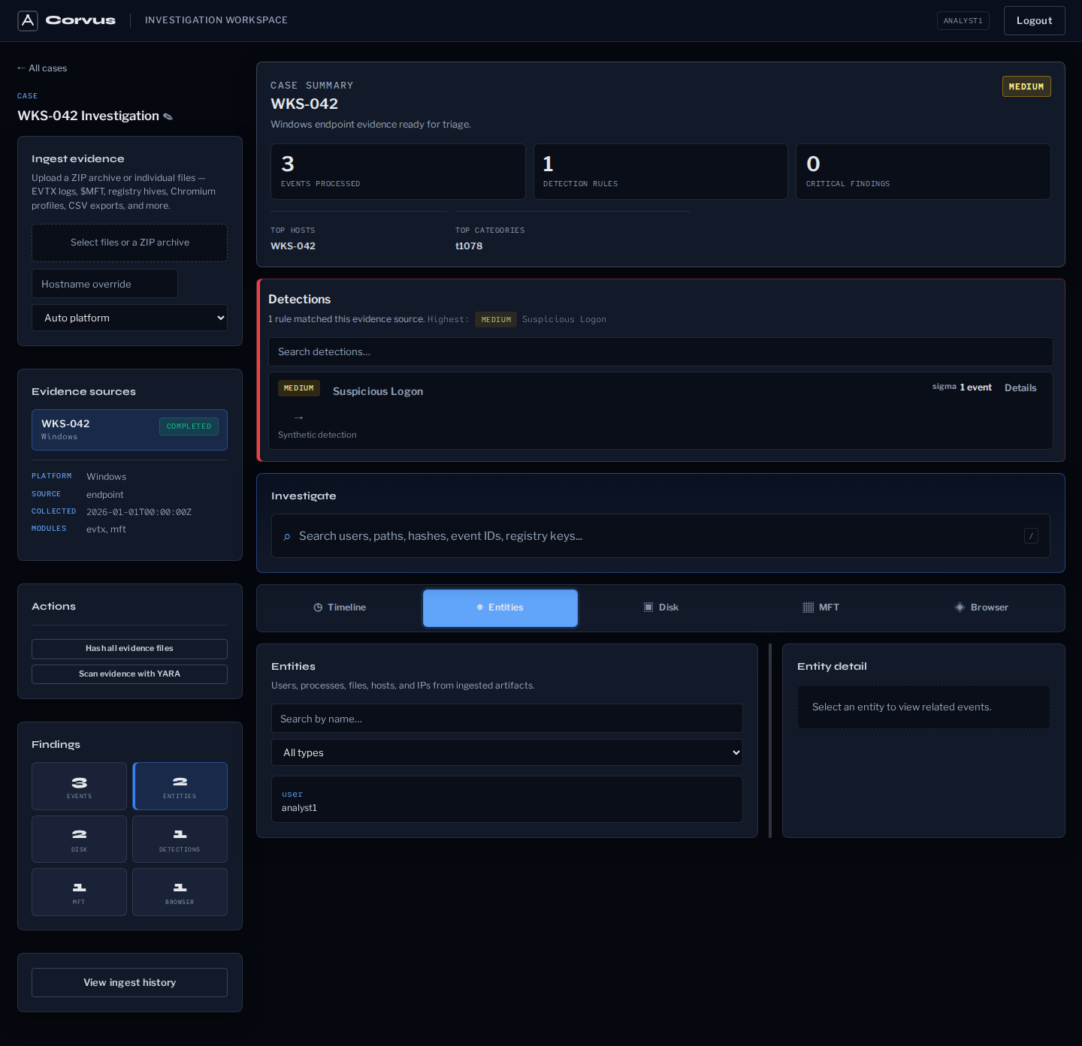Click the sigma label on detection row
The width and height of the screenshot is (1082, 1046).
(944, 387)
